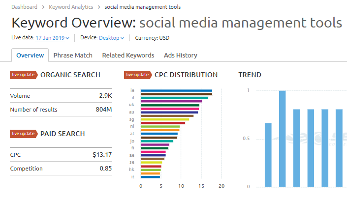Viewport: 347px width, 199px height.
Task: Go to Keyword Analytics breadcrumb
Action: coord(70,7)
